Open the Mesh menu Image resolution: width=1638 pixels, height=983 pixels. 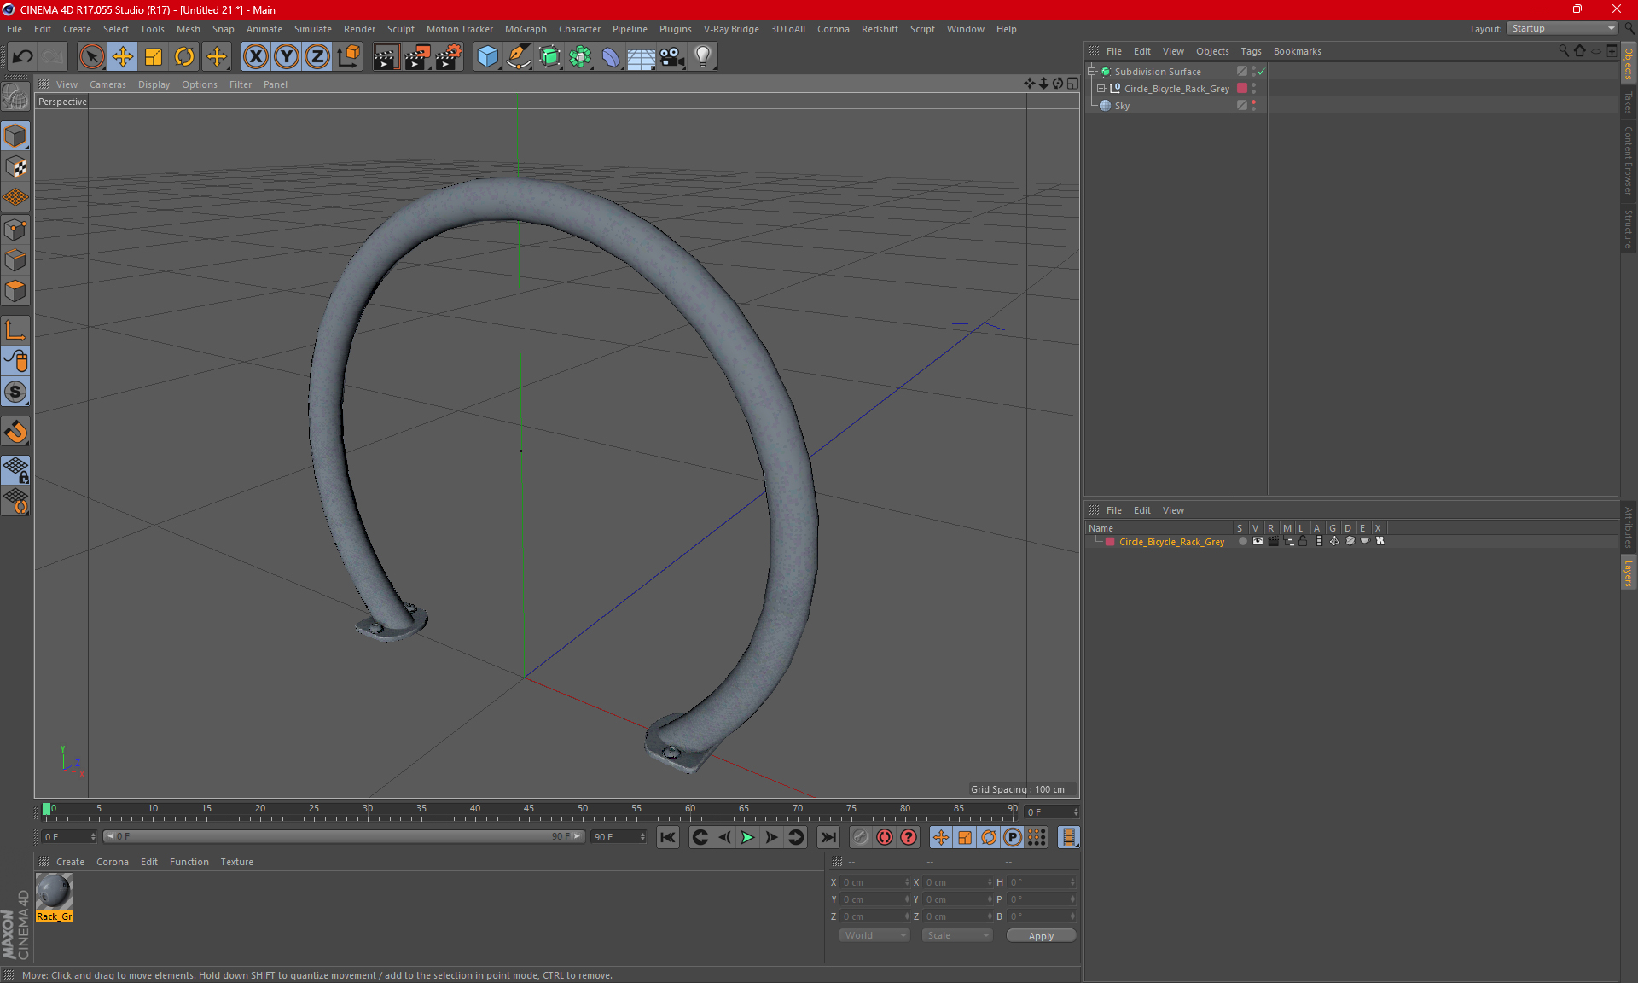188,29
